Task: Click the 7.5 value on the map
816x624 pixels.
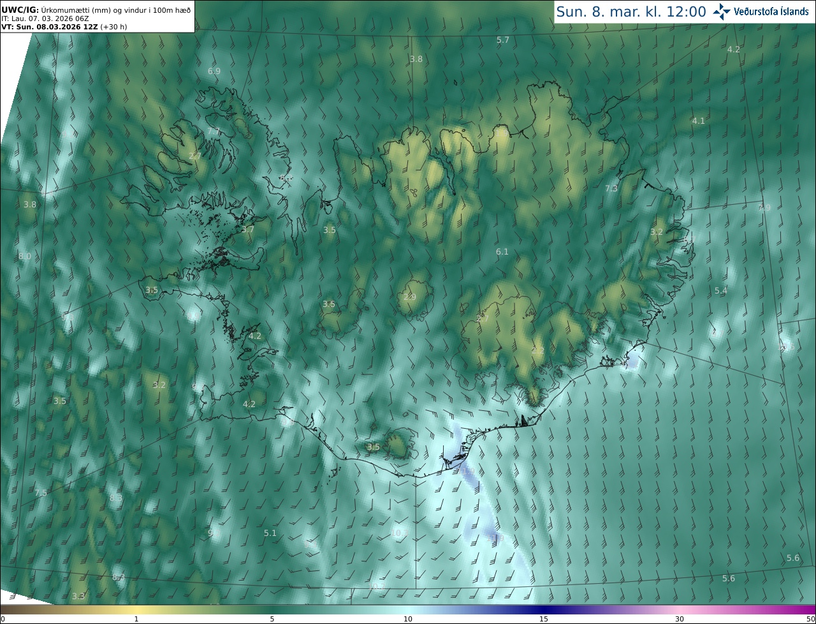Action: pos(41,493)
